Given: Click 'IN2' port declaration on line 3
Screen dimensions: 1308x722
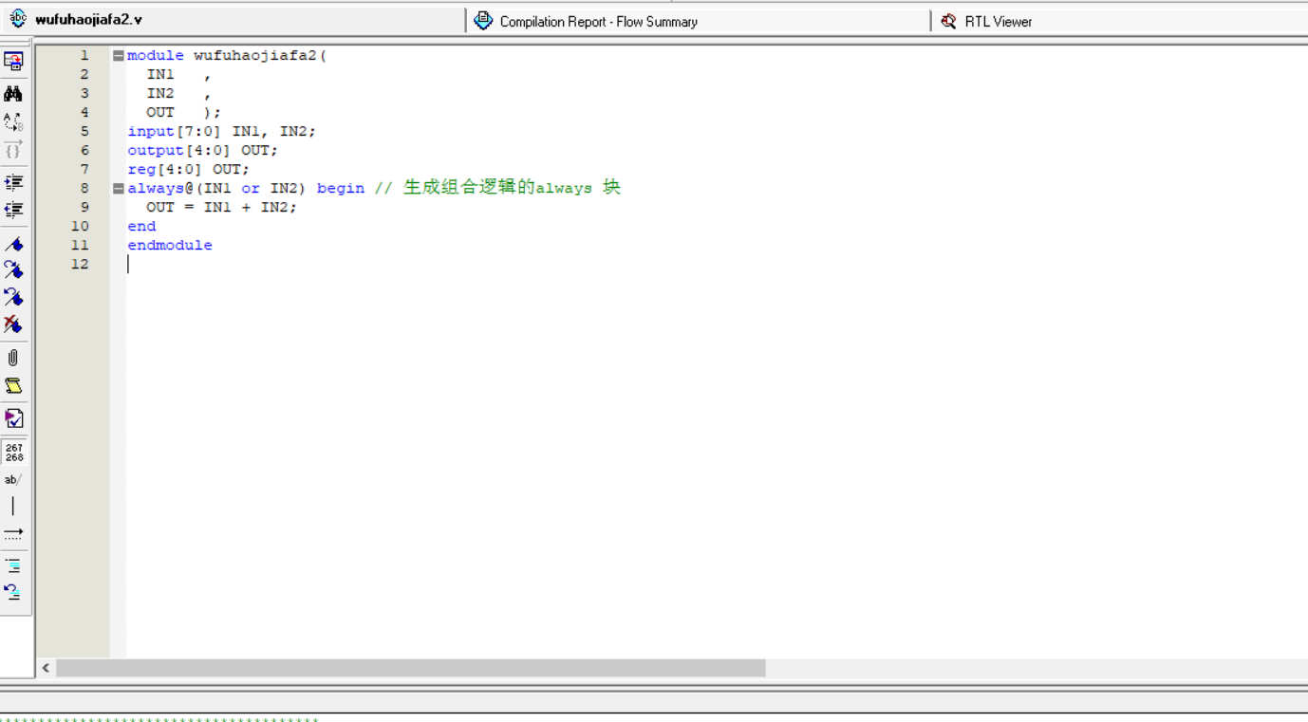Looking at the screenshot, I should point(160,93).
